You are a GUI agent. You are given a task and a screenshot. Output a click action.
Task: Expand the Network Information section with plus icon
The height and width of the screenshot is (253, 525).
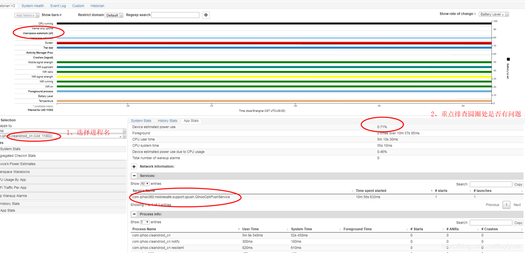134,166
